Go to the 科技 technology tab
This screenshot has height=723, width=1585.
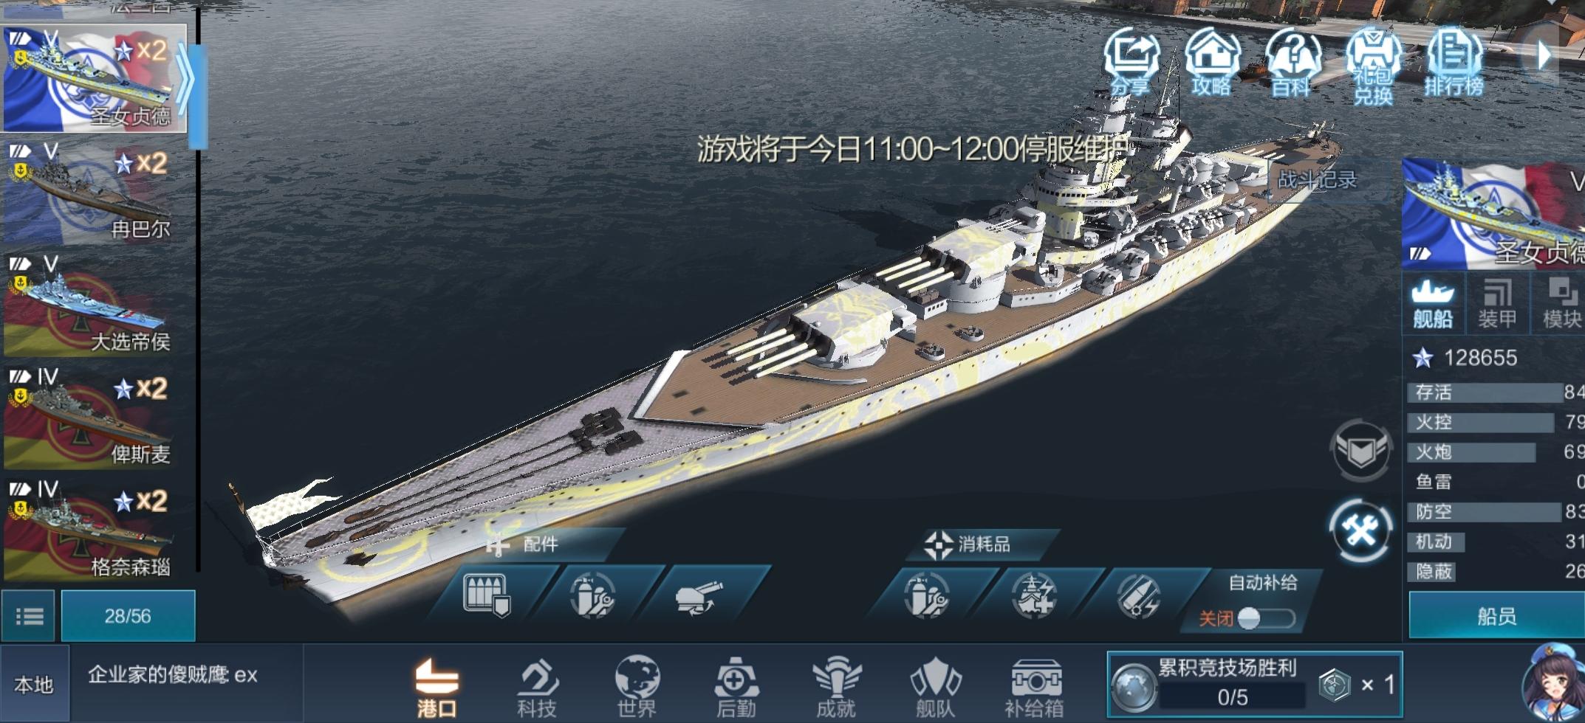click(537, 688)
